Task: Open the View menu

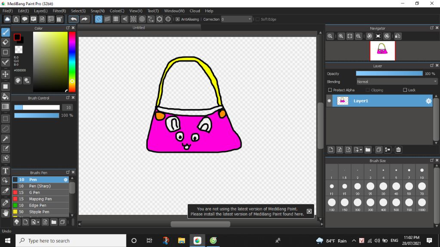Action: tap(136, 11)
